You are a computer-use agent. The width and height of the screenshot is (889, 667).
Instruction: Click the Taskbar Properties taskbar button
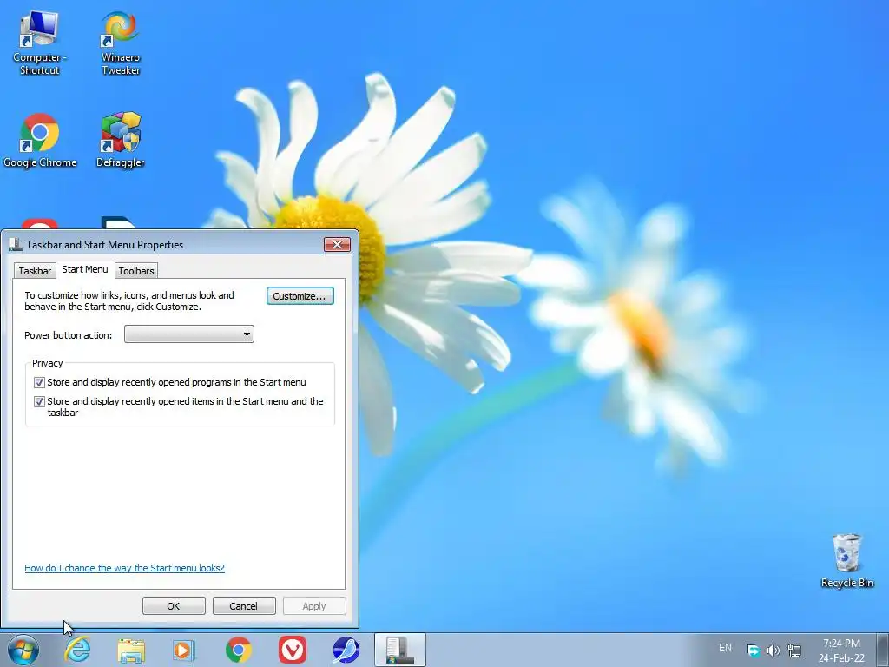click(x=399, y=650)
